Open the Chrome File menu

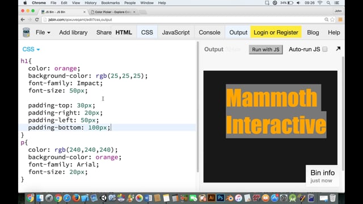click(x=53, y=3)
